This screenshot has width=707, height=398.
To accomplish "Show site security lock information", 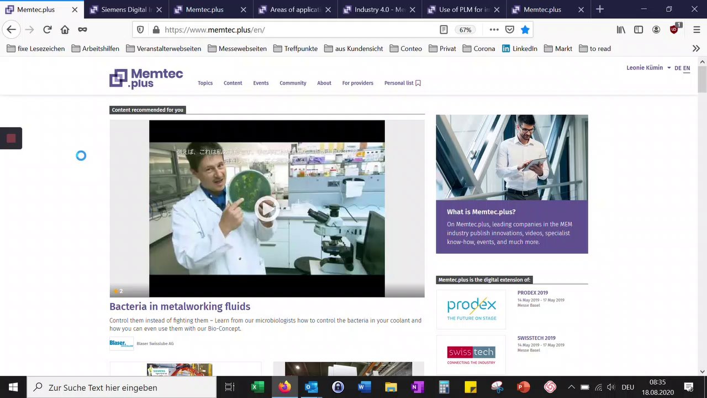I will [x=156, y=30].
